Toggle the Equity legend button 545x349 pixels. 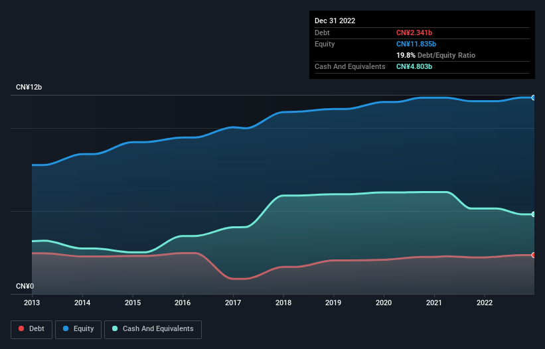[x=78, y=329]
